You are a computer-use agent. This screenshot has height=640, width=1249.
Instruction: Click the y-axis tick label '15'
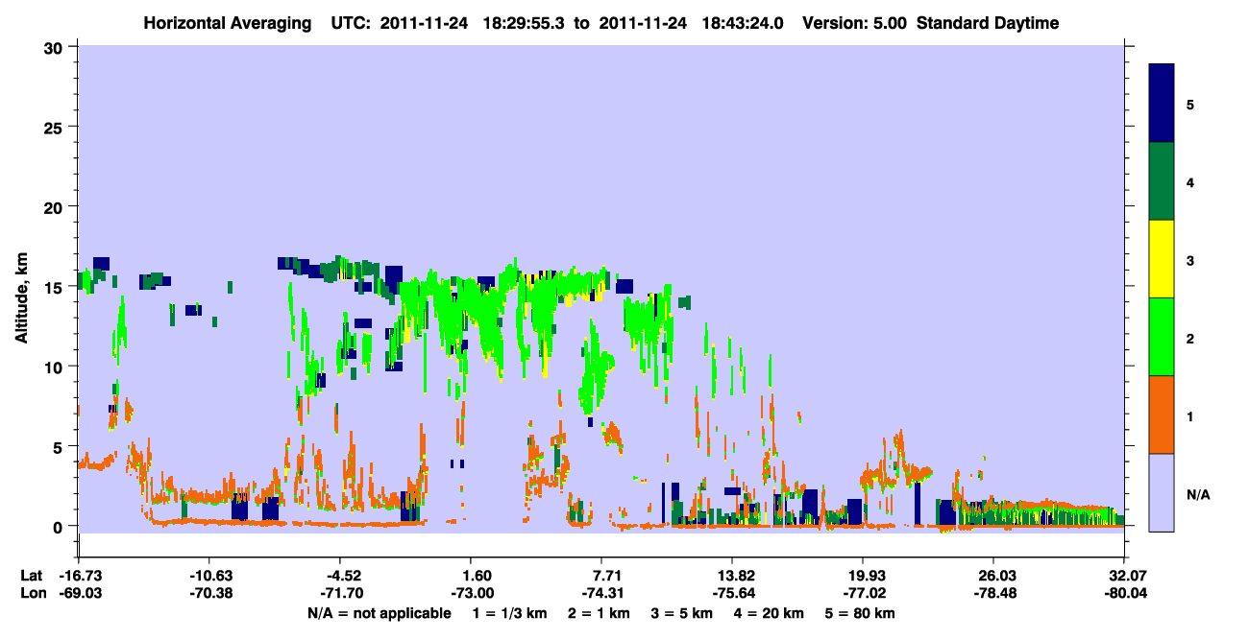56,287
